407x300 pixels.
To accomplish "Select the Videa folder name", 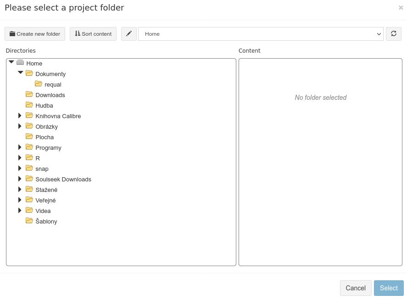I will click(x=43, y=211).
